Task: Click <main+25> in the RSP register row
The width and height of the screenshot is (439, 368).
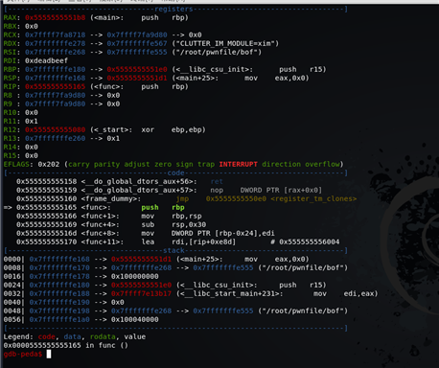Action: coord(195,78)
